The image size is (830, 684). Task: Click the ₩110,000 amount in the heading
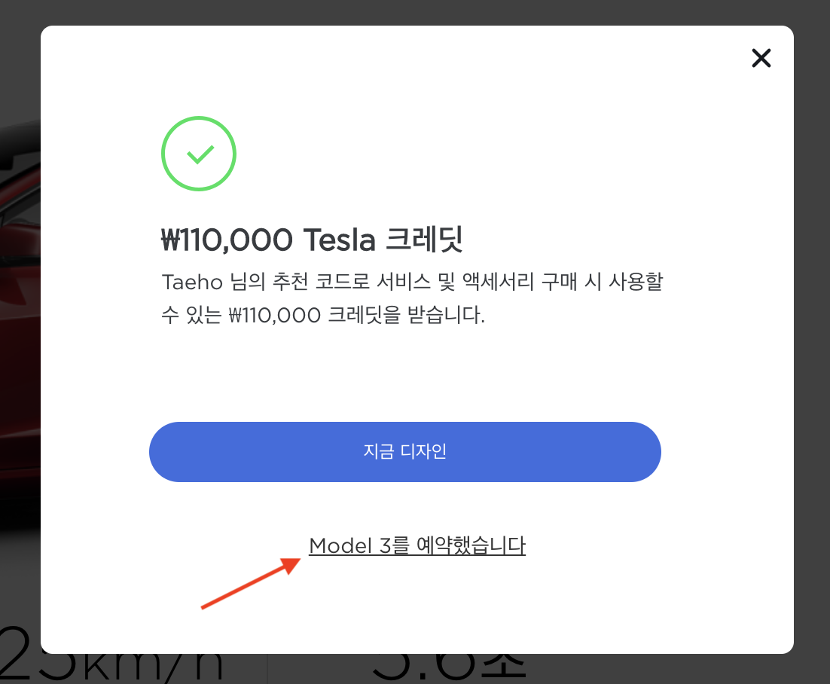(226, 240)
